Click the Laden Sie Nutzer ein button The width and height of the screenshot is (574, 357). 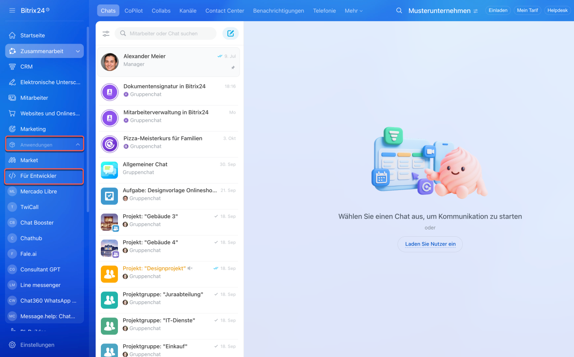coord(430,244)
